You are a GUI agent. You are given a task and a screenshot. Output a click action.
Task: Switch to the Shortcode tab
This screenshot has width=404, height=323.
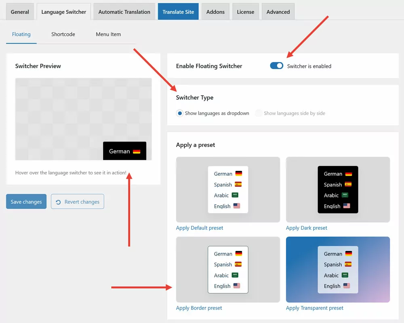tap(63, 34)
